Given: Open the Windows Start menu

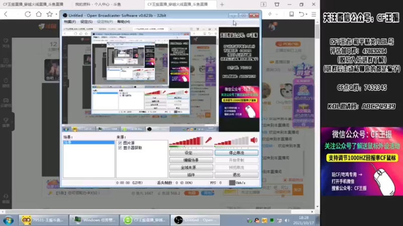Looking at the screenshot, I should (8, 220).
